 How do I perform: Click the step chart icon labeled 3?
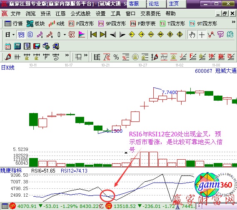click(40, 35)
